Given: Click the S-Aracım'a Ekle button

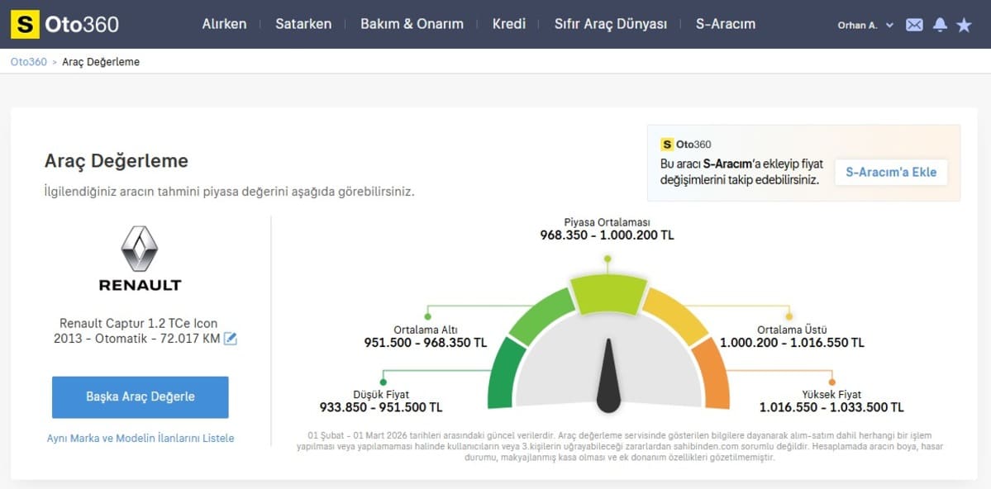Looking at the screenshot, I should tap(890, 173).
